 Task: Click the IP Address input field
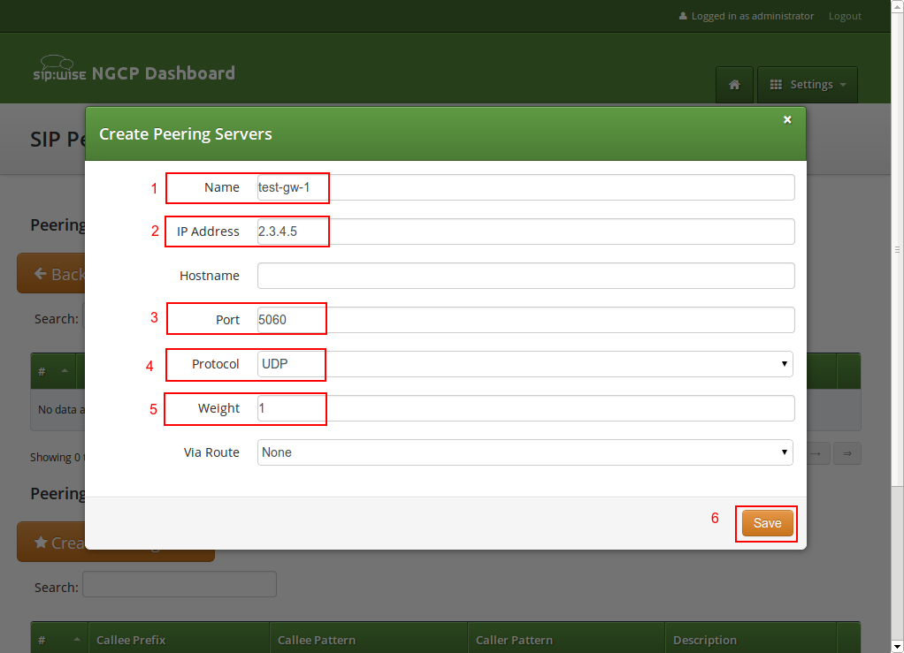click(525, 232)
